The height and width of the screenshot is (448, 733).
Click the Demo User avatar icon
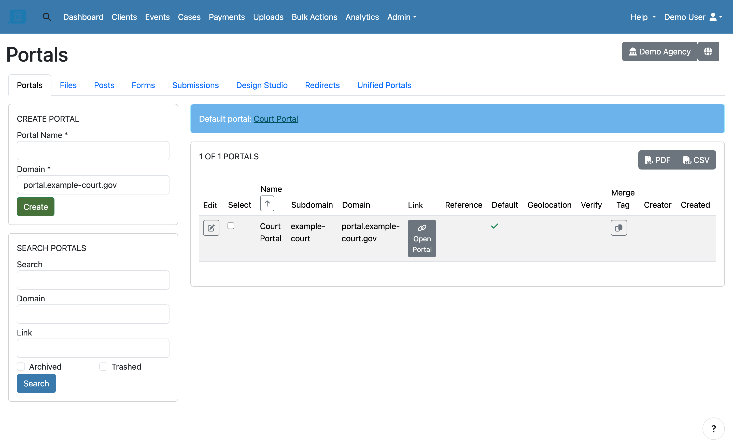point(713,17)
